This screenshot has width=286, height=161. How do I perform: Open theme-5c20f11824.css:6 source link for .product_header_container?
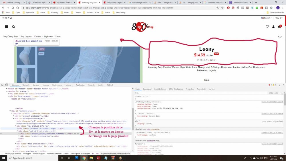click(272, 102)
